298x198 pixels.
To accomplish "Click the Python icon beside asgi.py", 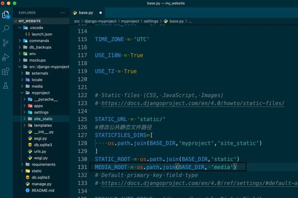I will point(30,138).
